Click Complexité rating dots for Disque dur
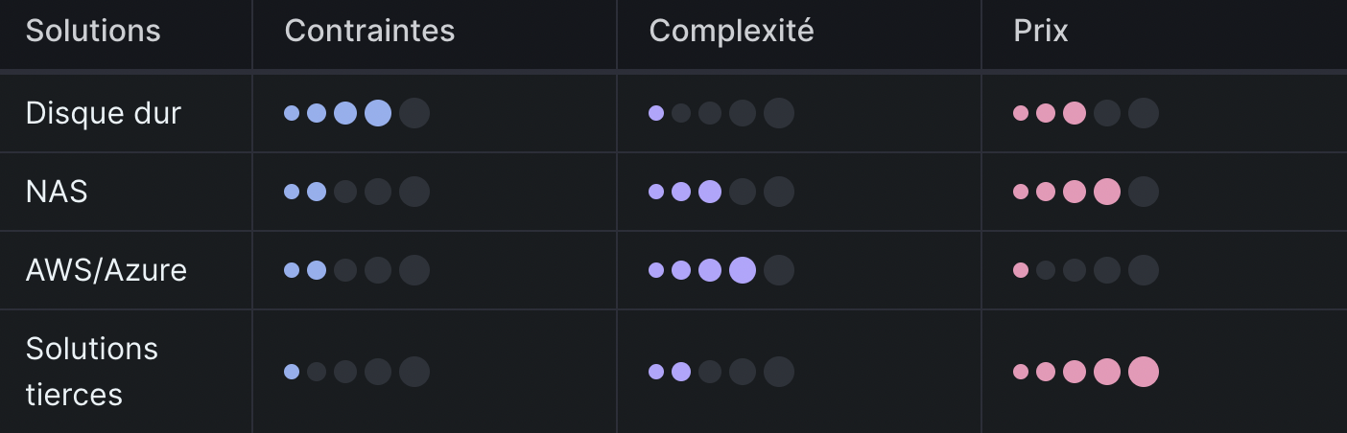This screenshot has height=433, width=1347. [x=721, y=113]
